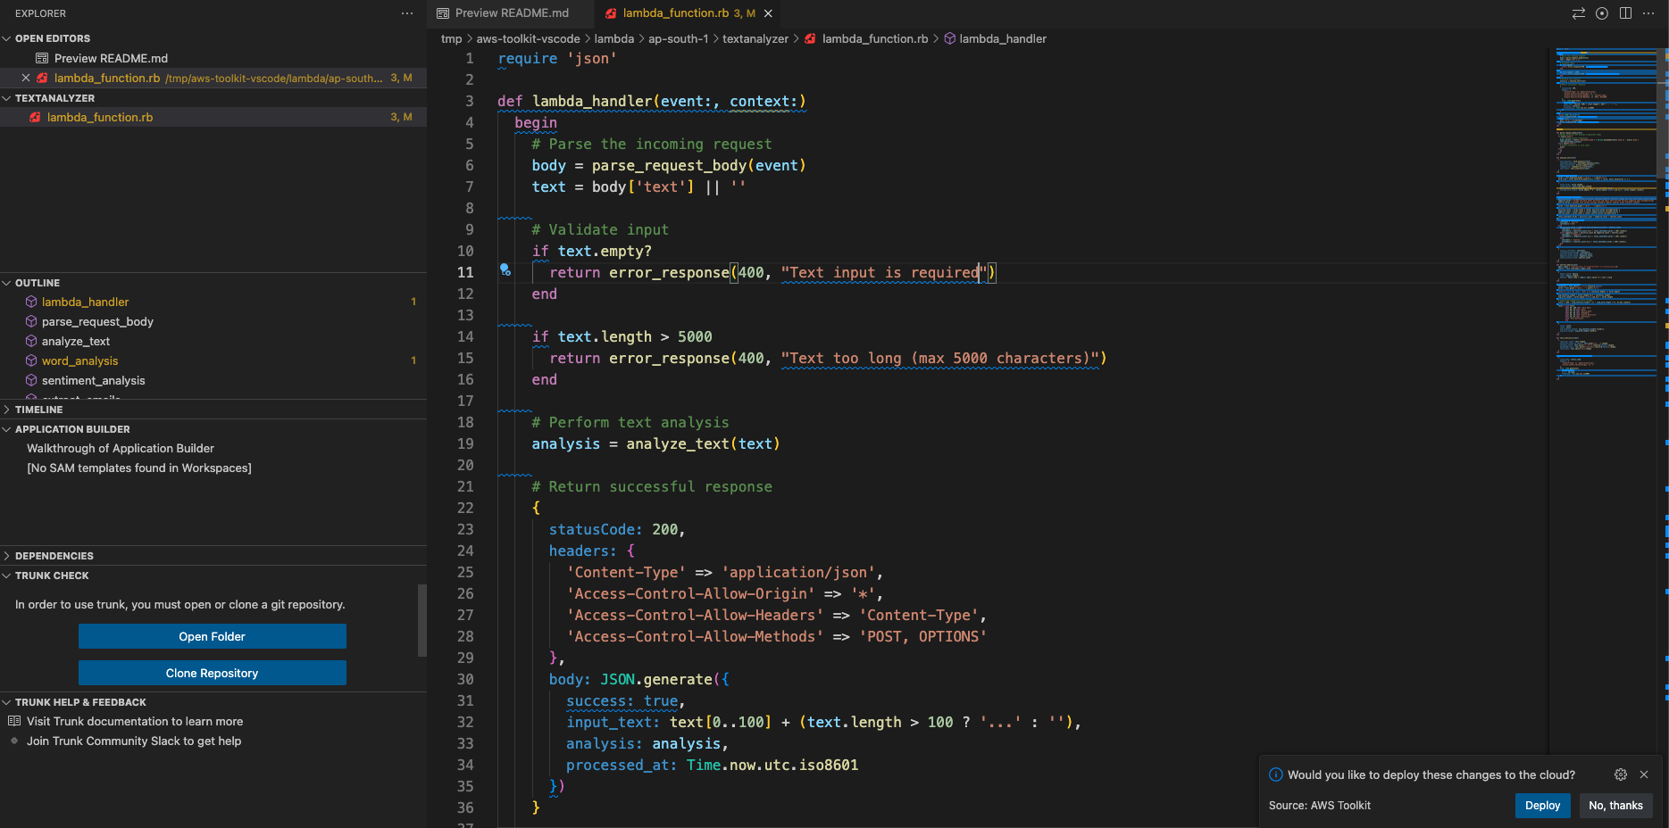Click line number 11 in gutter
Image resolution: width=1669 pixels, height=828 pixels.
[x=465, y=272]
